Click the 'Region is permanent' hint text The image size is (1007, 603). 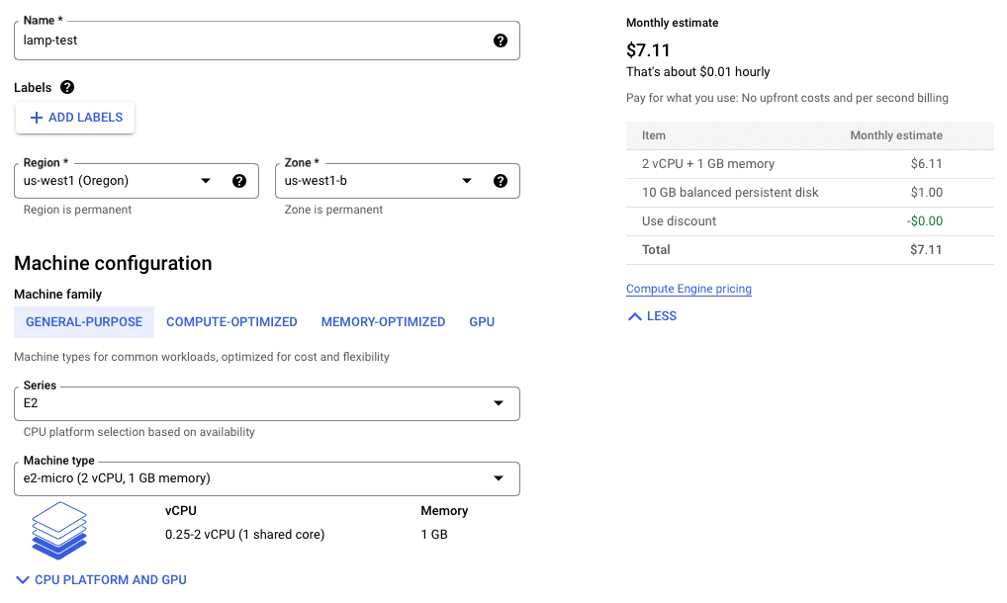pyautogui.click(x=77, y=210)
